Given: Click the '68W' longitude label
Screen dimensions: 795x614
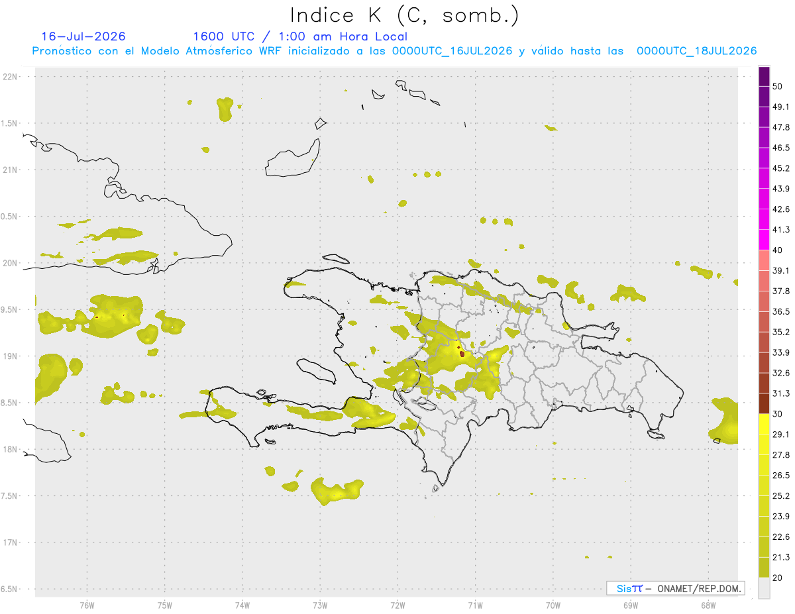Looking at the screenshot, I should coord(708,605).
